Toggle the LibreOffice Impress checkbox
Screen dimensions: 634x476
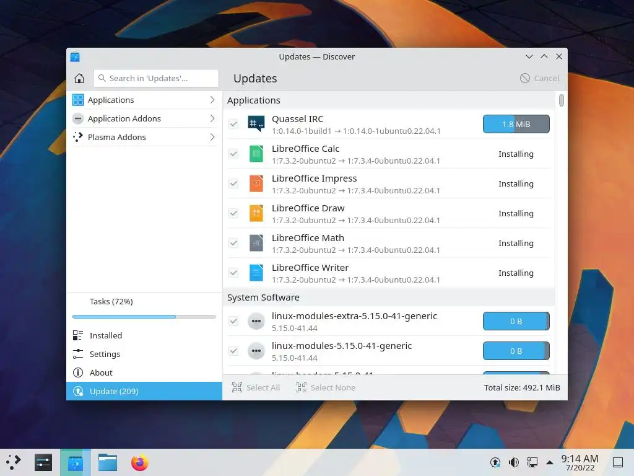[233, 183]
